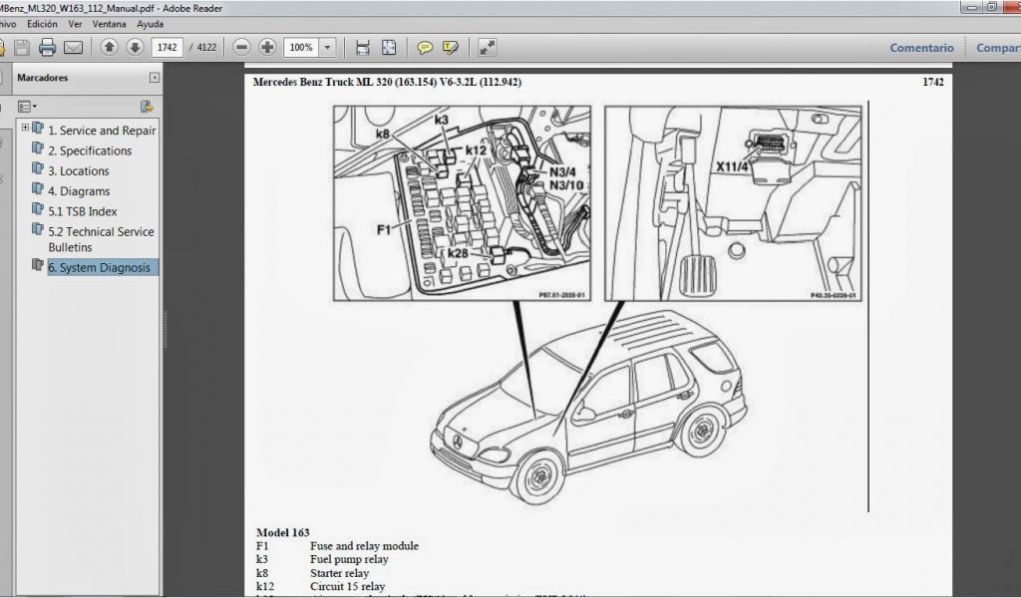Screen dimensions: 1021x598
Task: Go to previous page with up arrow
Action: tap(110, 47)
